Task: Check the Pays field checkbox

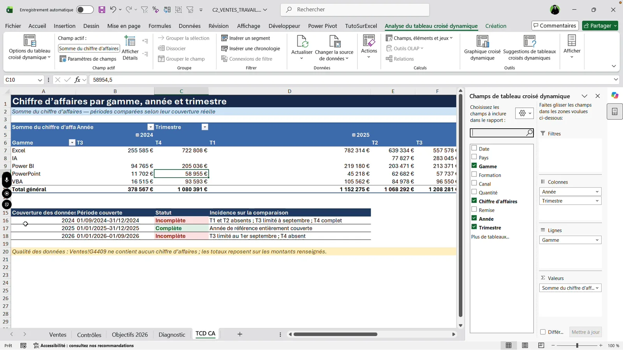Action: pos(474,157)
